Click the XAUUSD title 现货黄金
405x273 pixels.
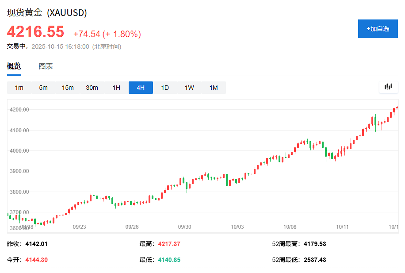pyautogui.click(x=24, y=13)
